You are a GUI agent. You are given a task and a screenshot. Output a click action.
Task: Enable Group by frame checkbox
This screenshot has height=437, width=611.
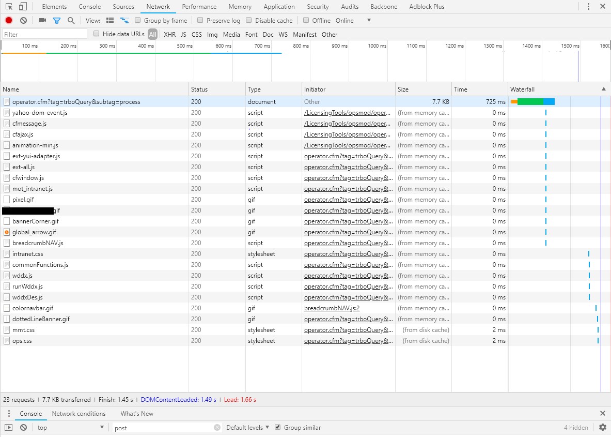[137, 20]
